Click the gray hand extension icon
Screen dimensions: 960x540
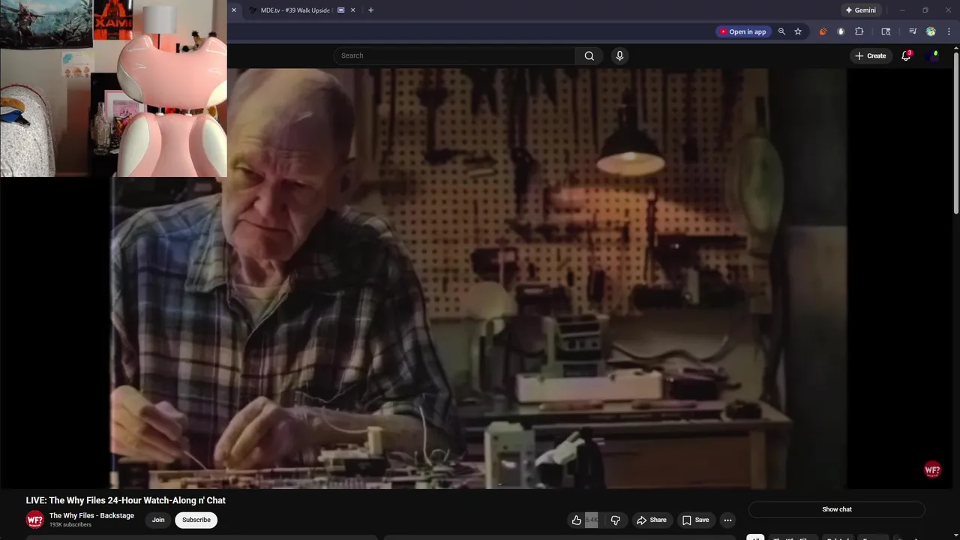click(x=841, y=31)
